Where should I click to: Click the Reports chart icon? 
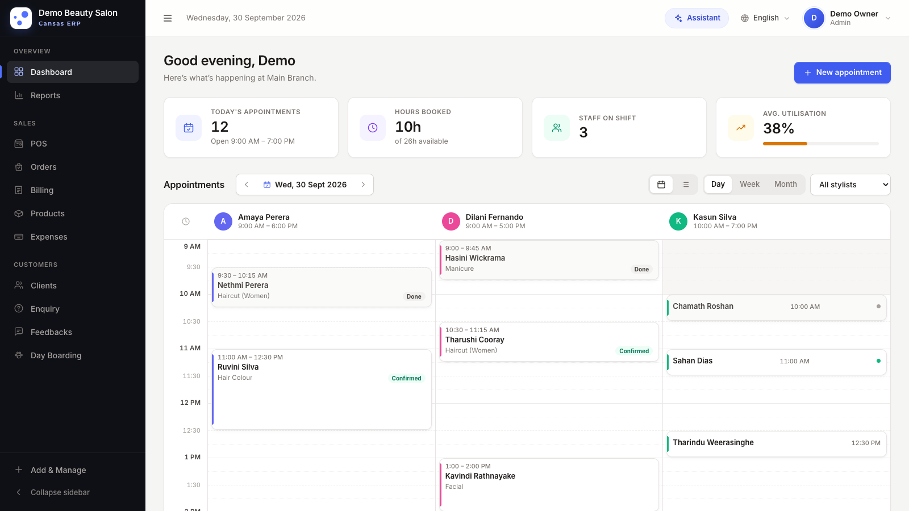tap(19, 95)
